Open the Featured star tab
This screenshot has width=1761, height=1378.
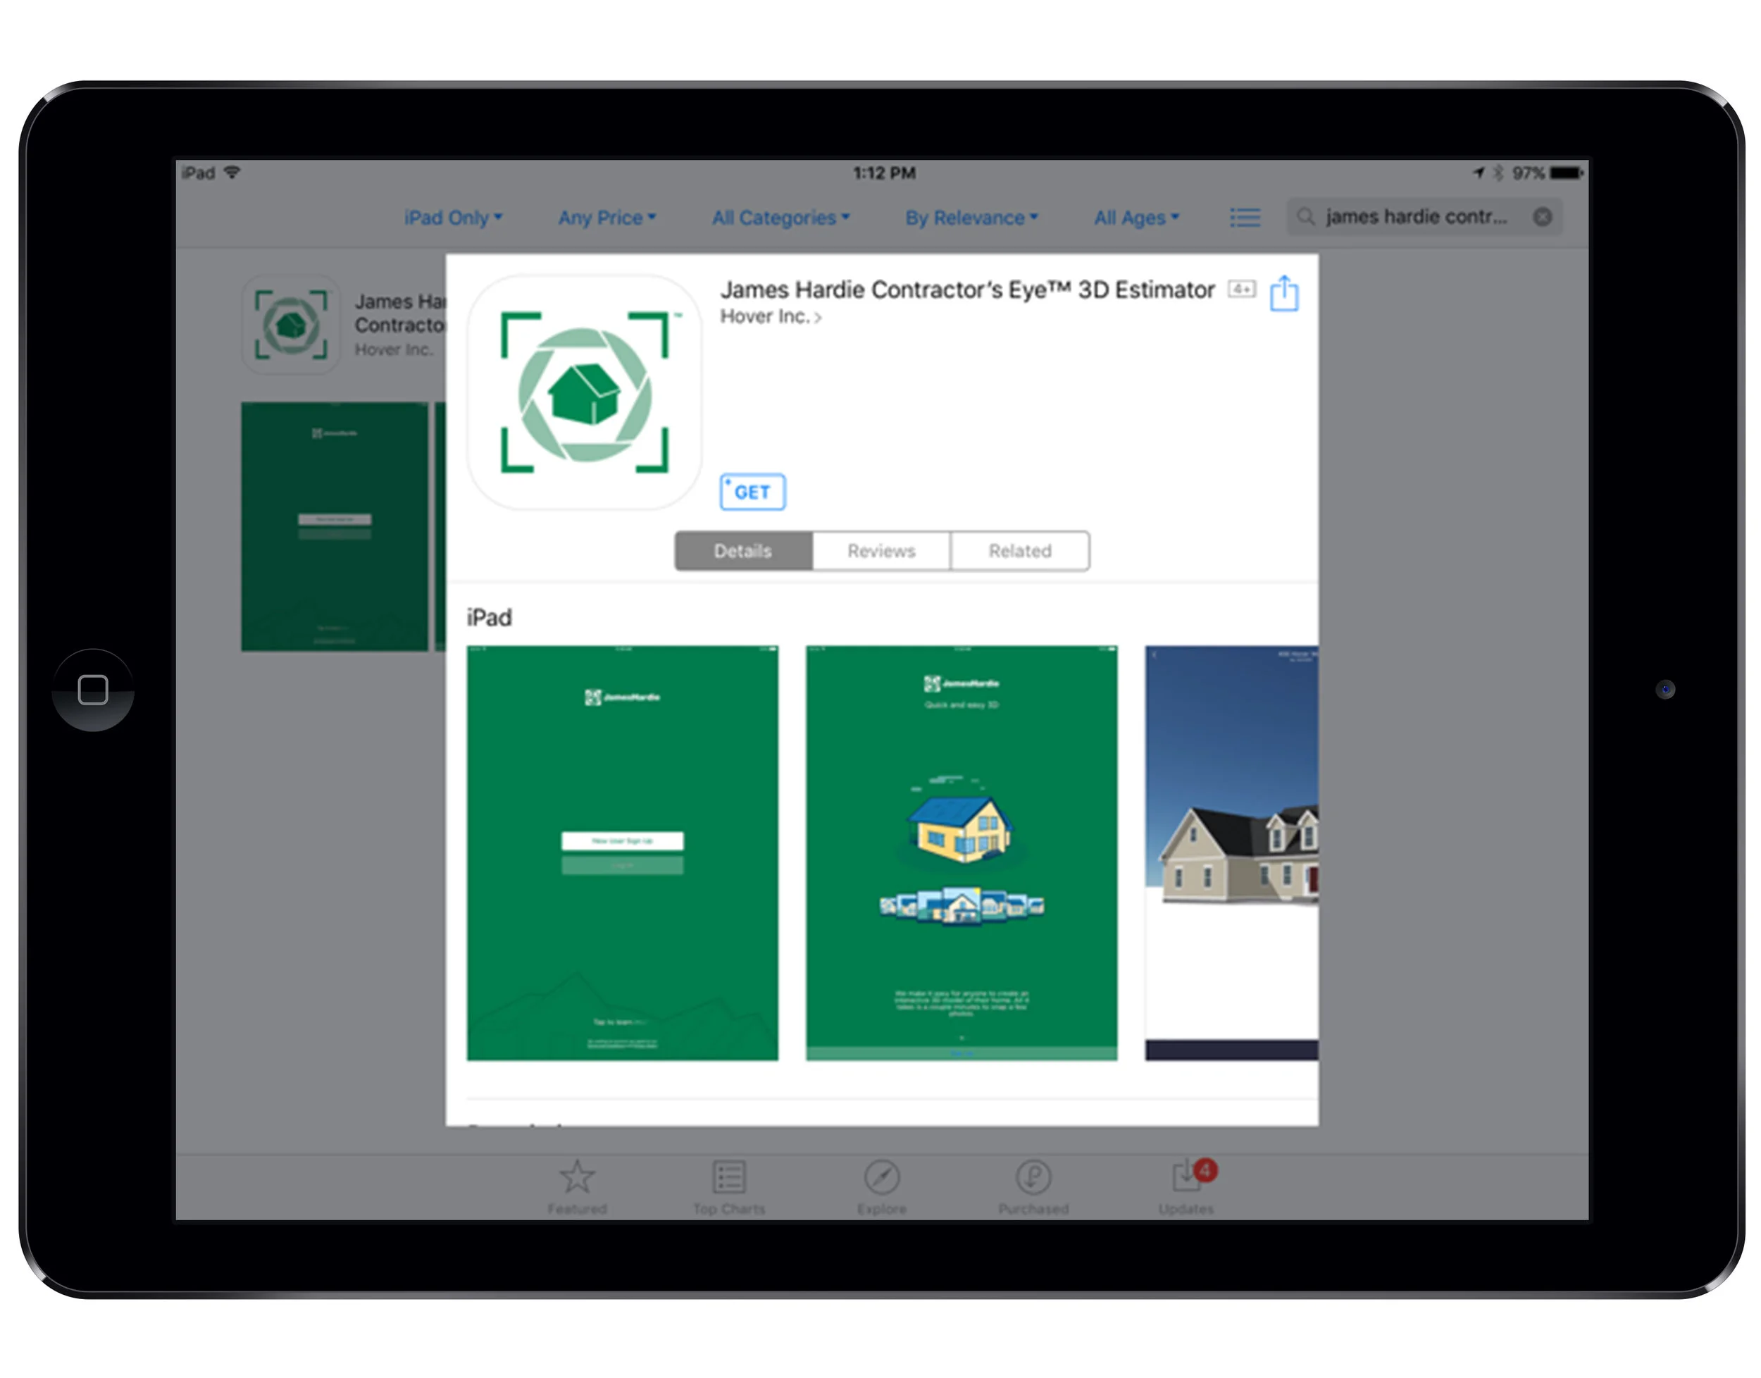click(577, 1178)
